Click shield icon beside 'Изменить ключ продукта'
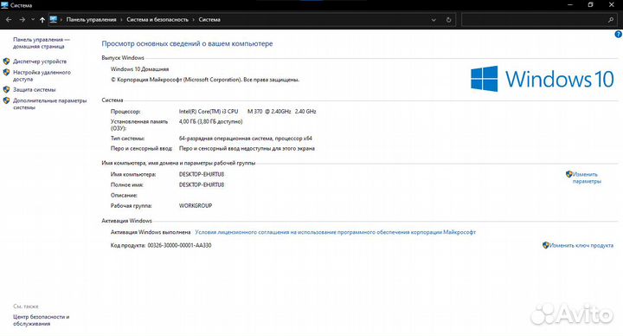Screen dimensions: 623x336 coord(545,245)
